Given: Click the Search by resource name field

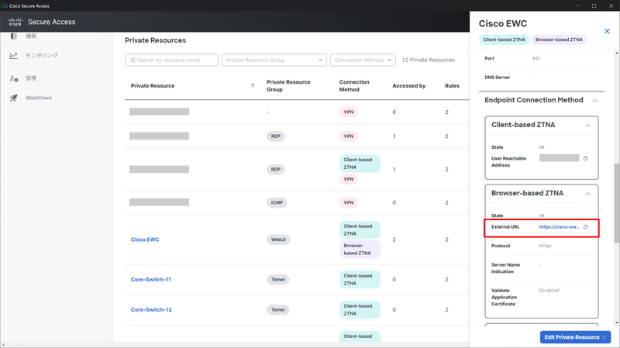Looking at the screenshot, I should [171, 60].
